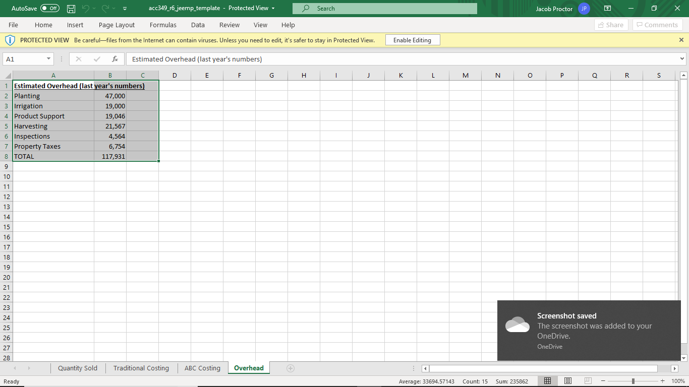Switch to Normal view icon
This screenshot has width=689, height=387.
(x=547, y=381)
